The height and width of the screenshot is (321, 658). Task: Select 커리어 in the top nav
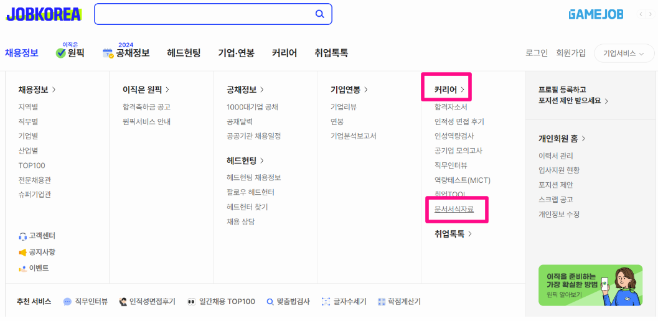coord(284,53)
